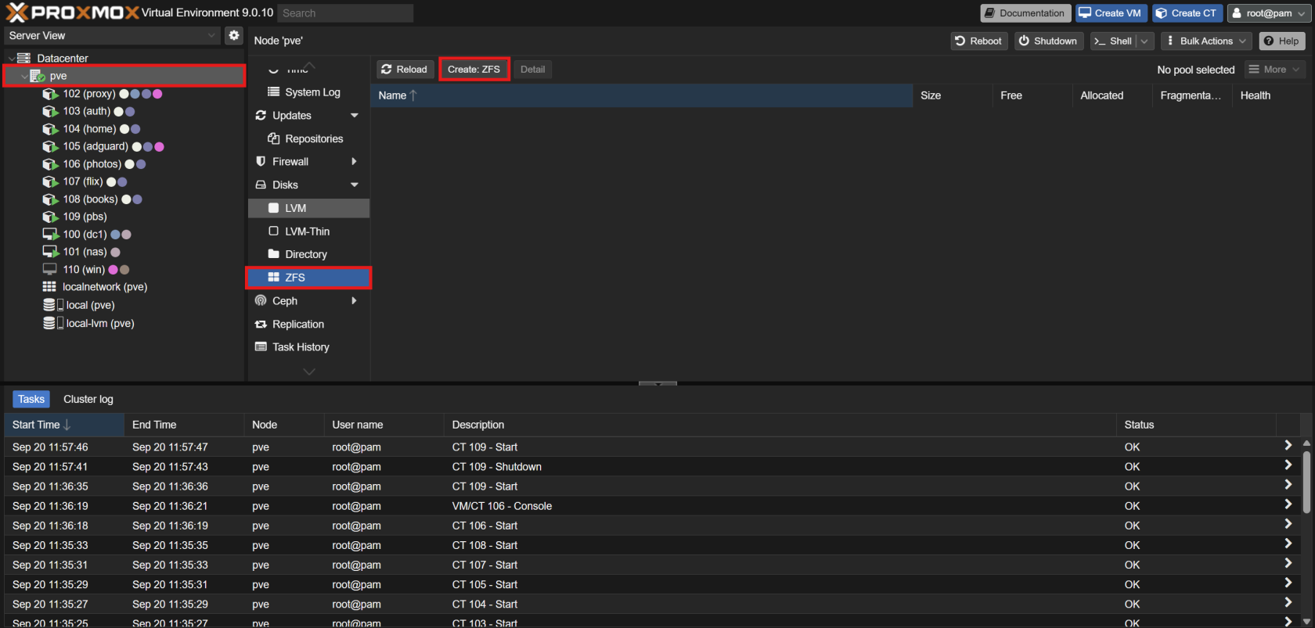Collapse the Datacenter tree node
The image size is (1315, 628).
click(12, 59)
